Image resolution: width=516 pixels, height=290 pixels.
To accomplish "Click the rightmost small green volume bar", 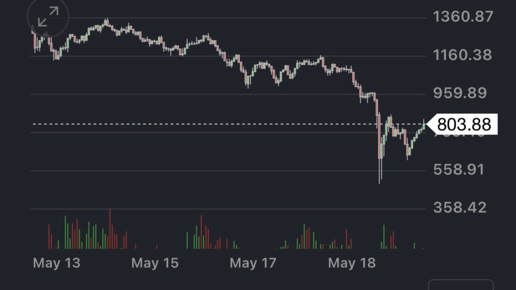I will (x=415, y=246).
